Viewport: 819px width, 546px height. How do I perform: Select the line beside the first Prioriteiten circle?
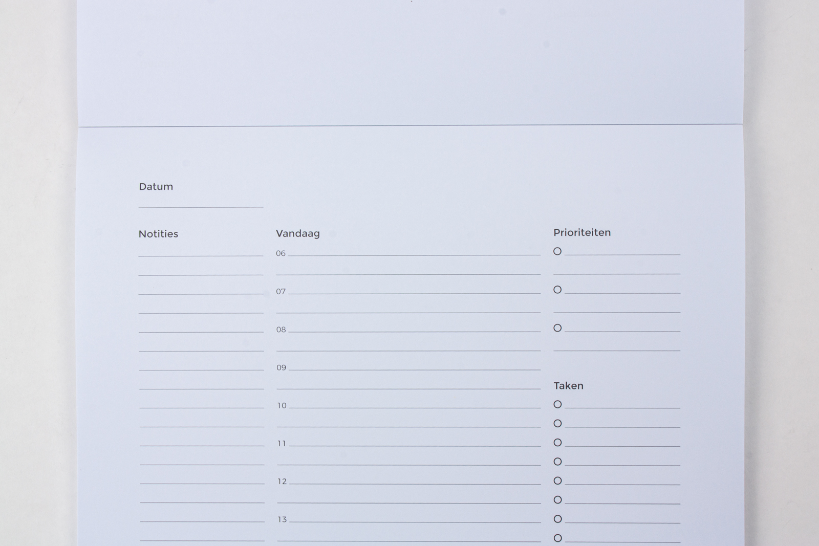pos(622,254)
